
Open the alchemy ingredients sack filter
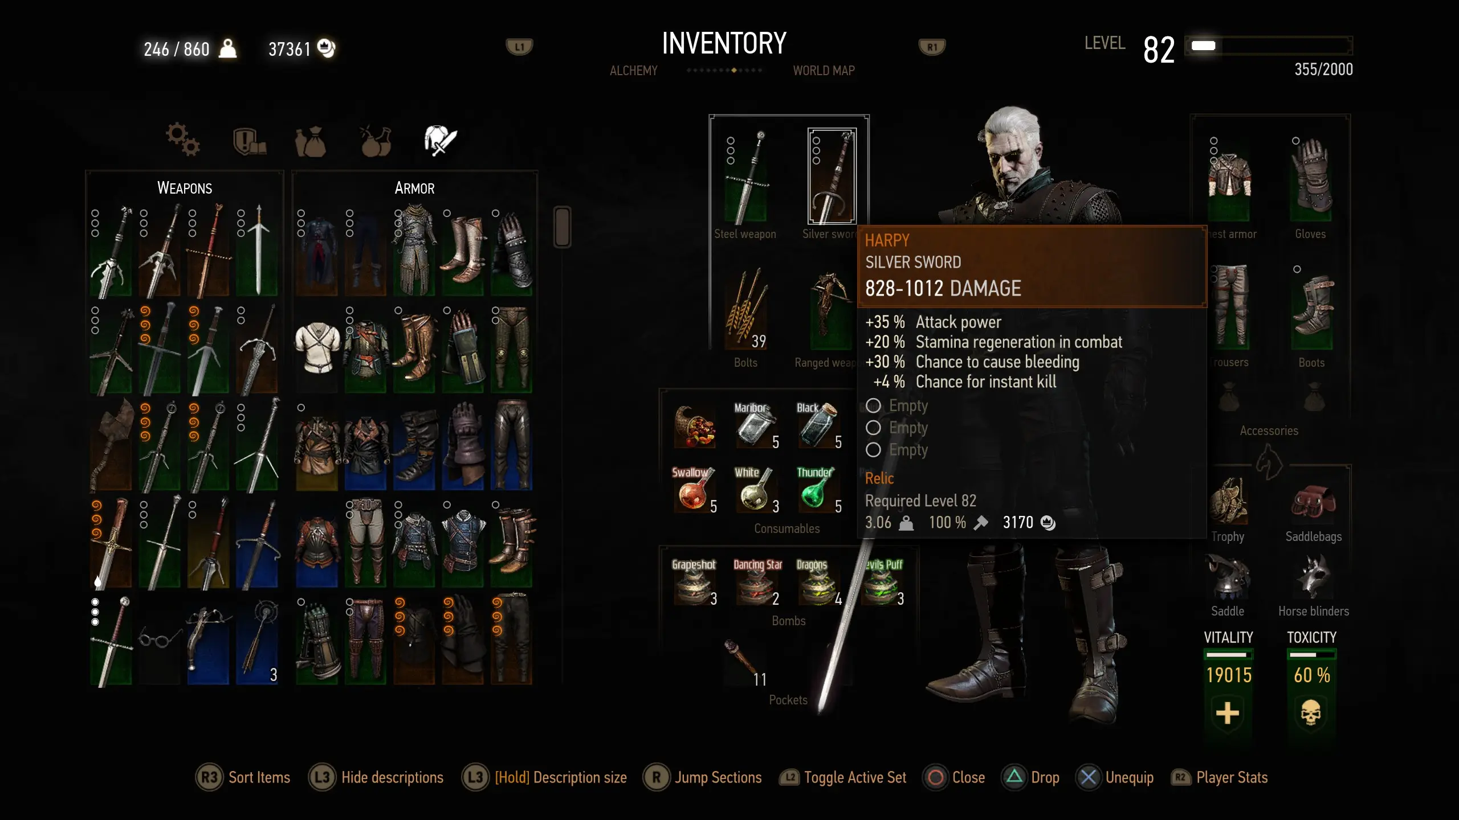(x=311, y=141)
